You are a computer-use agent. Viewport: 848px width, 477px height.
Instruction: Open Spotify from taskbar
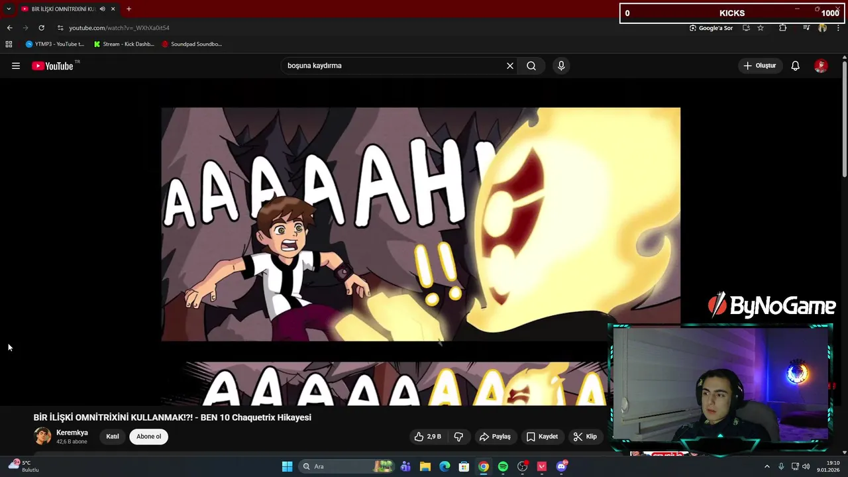tap(503, 466)
